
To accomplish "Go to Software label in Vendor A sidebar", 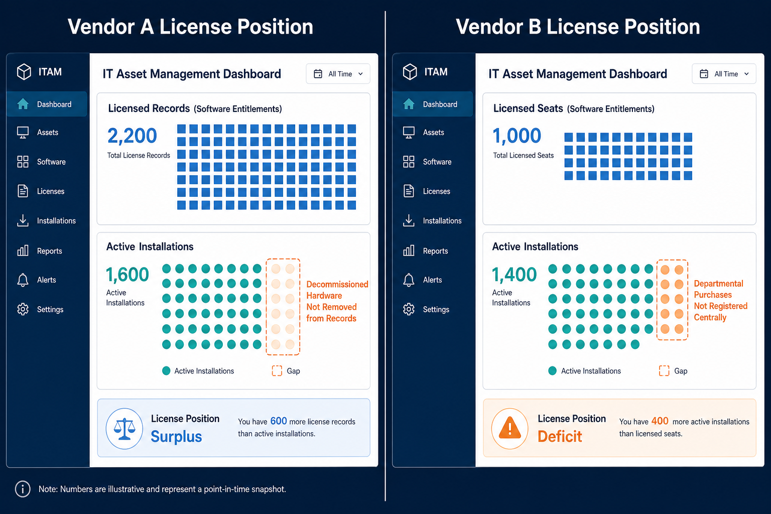I will pyautogui.click(x=51, y=162).
